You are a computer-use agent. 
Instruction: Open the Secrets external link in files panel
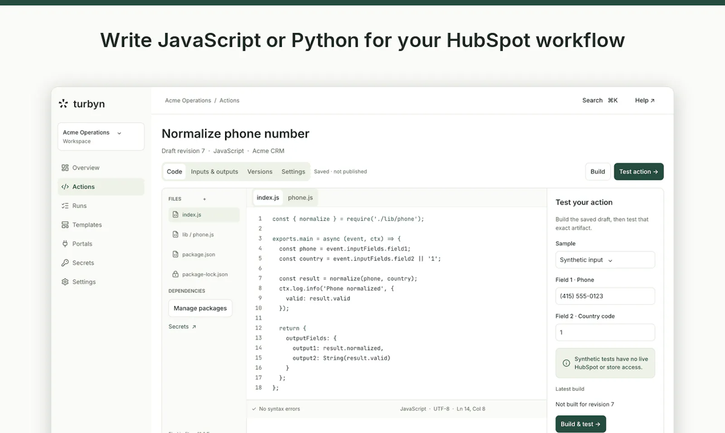[x=182, y=327]
